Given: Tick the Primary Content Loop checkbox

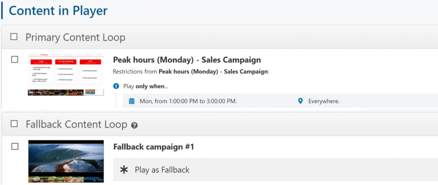Looking at the screenshot, I should coord(14,37).
